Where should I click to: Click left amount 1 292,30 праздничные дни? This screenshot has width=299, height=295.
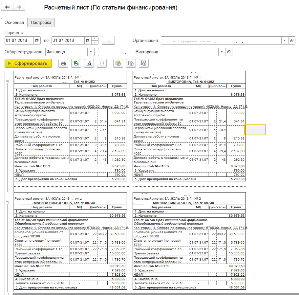pyautogui.click(x=118, y=160)
